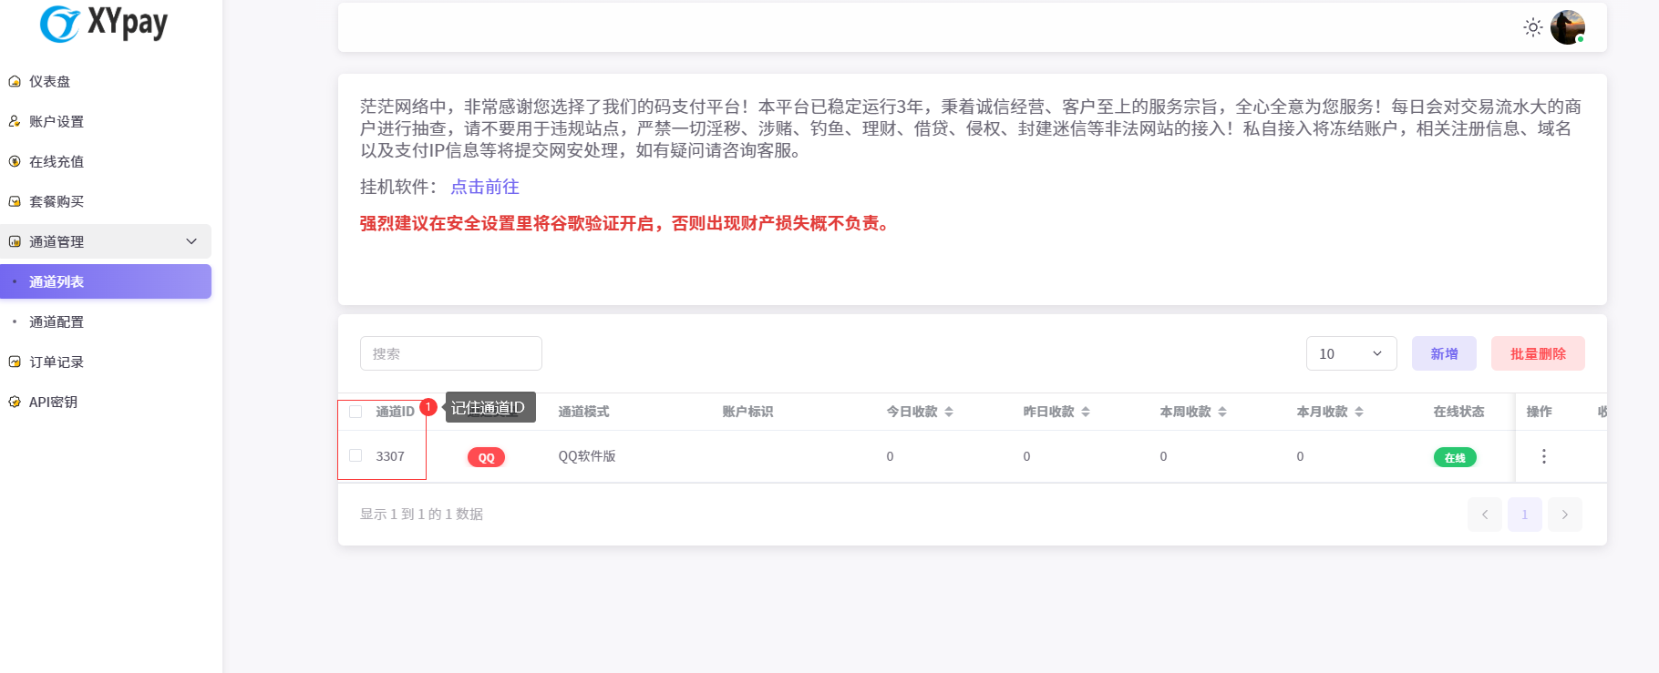Go to next page arrow in pagination
1659x673 pixels.
[1565, 515]
